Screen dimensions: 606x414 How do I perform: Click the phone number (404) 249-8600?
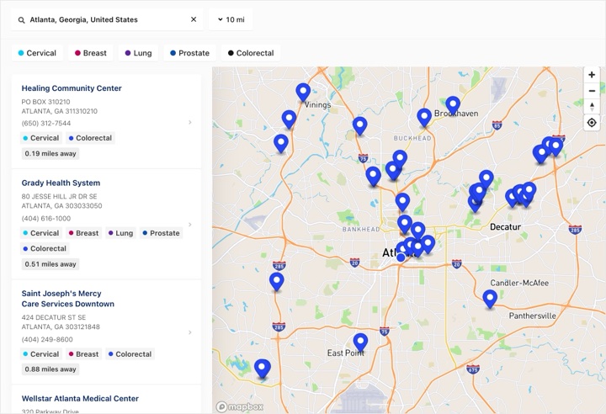[47, 339]
